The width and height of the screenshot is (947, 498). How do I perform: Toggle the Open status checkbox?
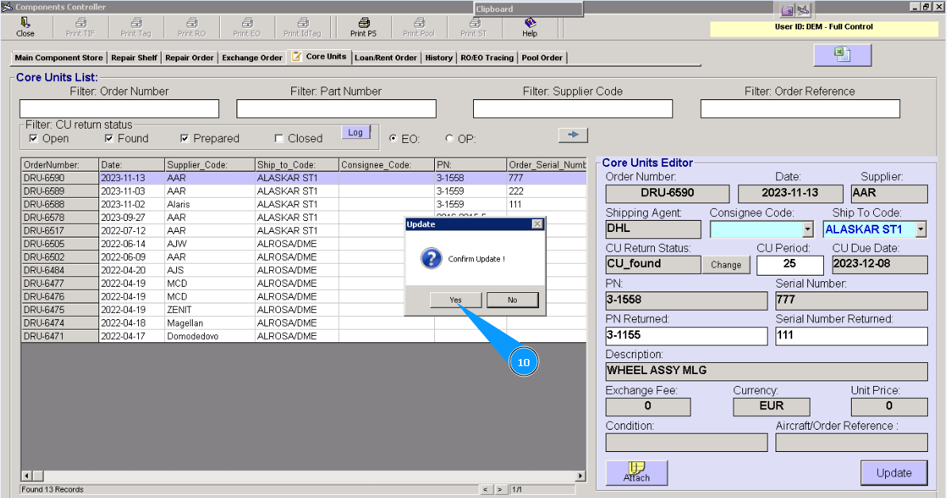click(x=34, y=138)
